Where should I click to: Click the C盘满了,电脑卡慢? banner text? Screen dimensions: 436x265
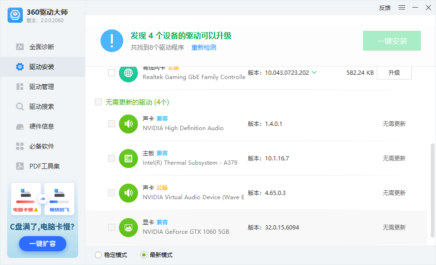tap(42, 227)
